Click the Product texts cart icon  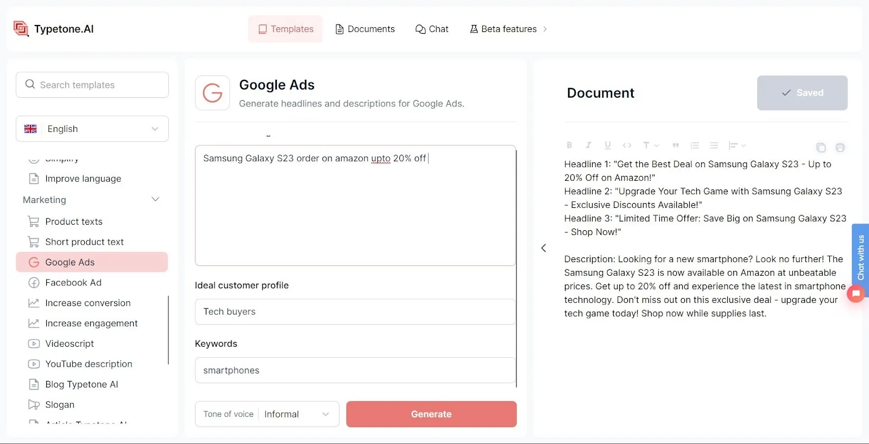[x=34, y=221]
